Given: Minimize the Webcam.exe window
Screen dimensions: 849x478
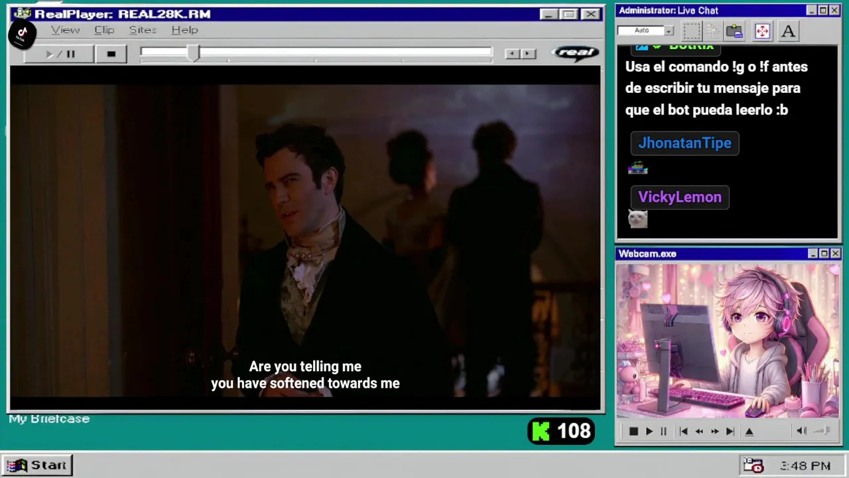Looking at the screenshot, I should (x=813, y=254).
